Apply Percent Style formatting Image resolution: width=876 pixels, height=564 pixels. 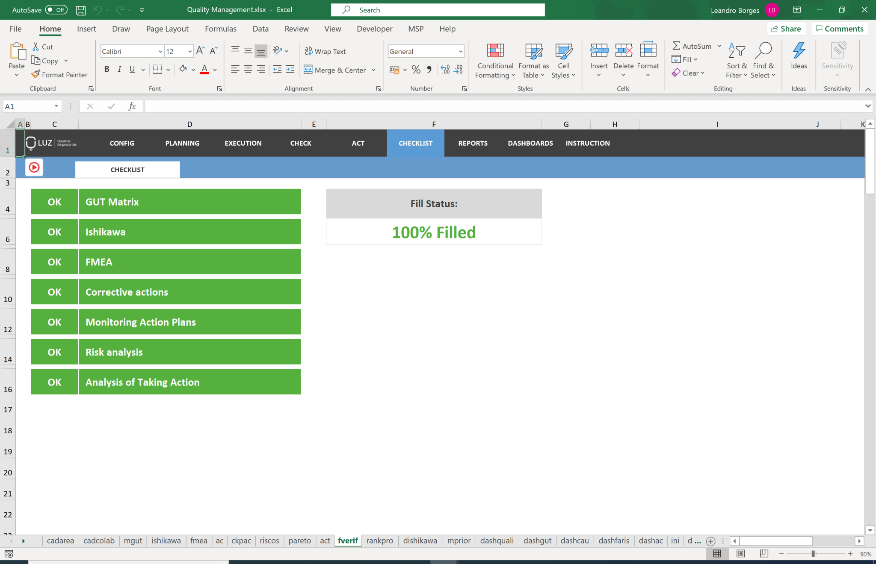(415, 70)
